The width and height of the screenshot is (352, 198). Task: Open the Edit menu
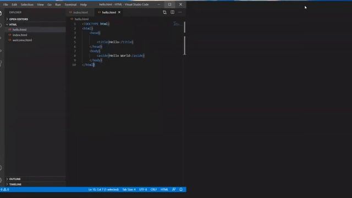tap(14, 4)
